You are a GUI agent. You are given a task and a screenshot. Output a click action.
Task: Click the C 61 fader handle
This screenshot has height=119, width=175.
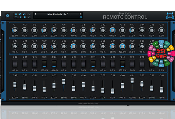132,80
